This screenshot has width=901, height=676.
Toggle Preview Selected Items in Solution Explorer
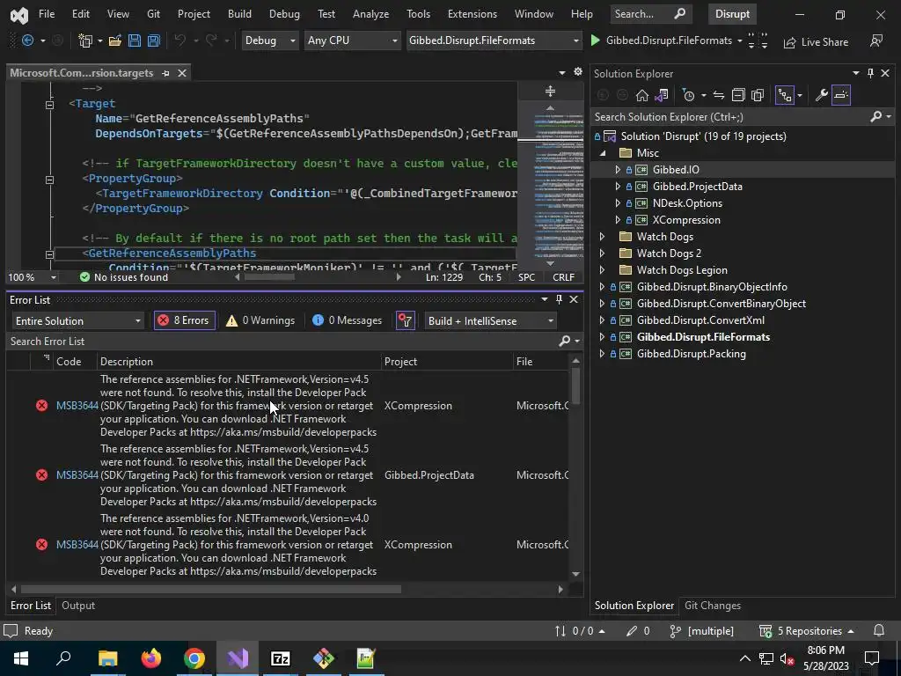[x=840, y=95]
